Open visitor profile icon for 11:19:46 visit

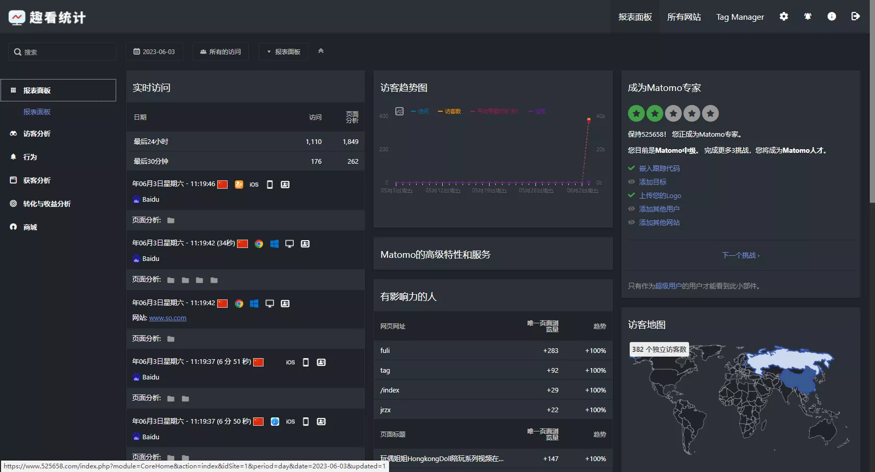tap(285, 185)
